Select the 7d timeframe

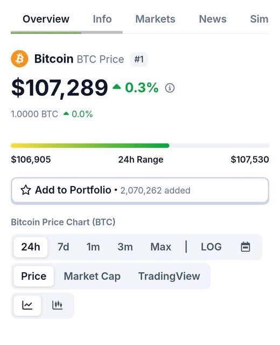point(64,247)
